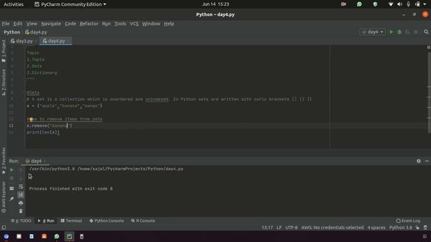Viewport: 431px width, 242px height.
Task: Hide Run panel with minimize dash
Action: [x=426, y=161]
